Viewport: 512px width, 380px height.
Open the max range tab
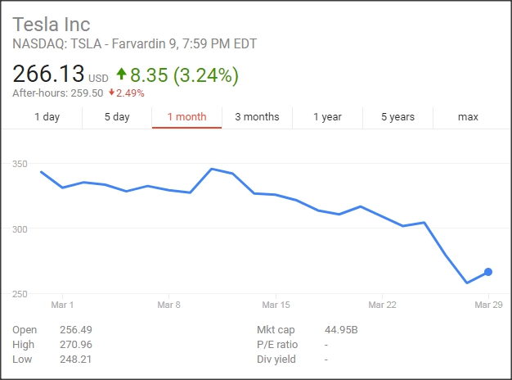point(468,117)
